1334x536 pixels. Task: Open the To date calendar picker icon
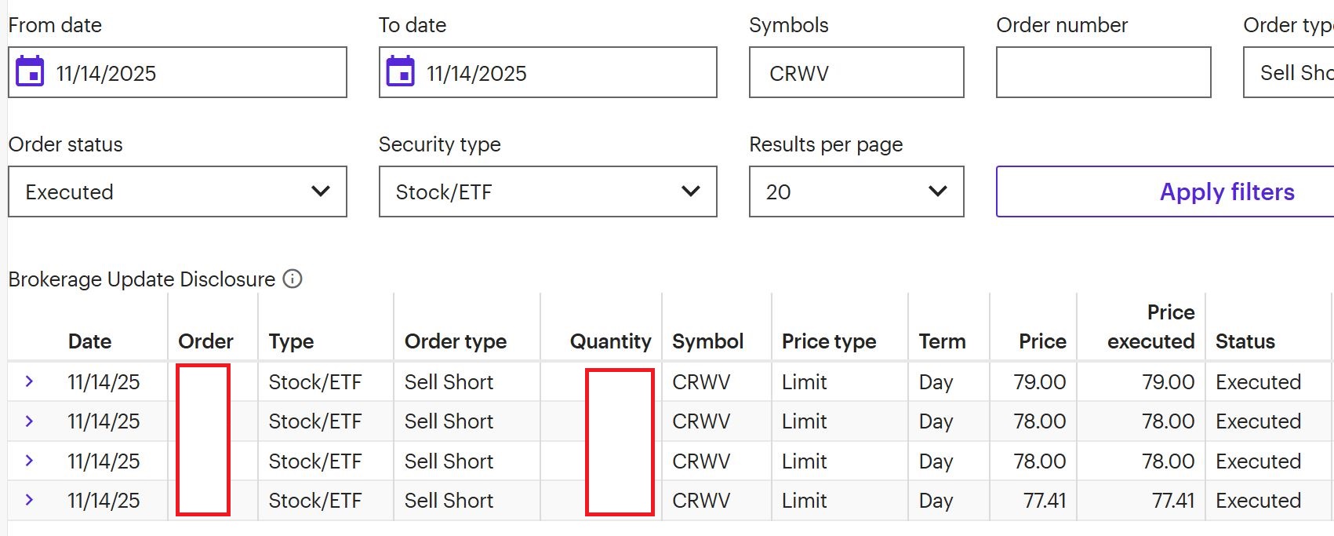(401, 71)
